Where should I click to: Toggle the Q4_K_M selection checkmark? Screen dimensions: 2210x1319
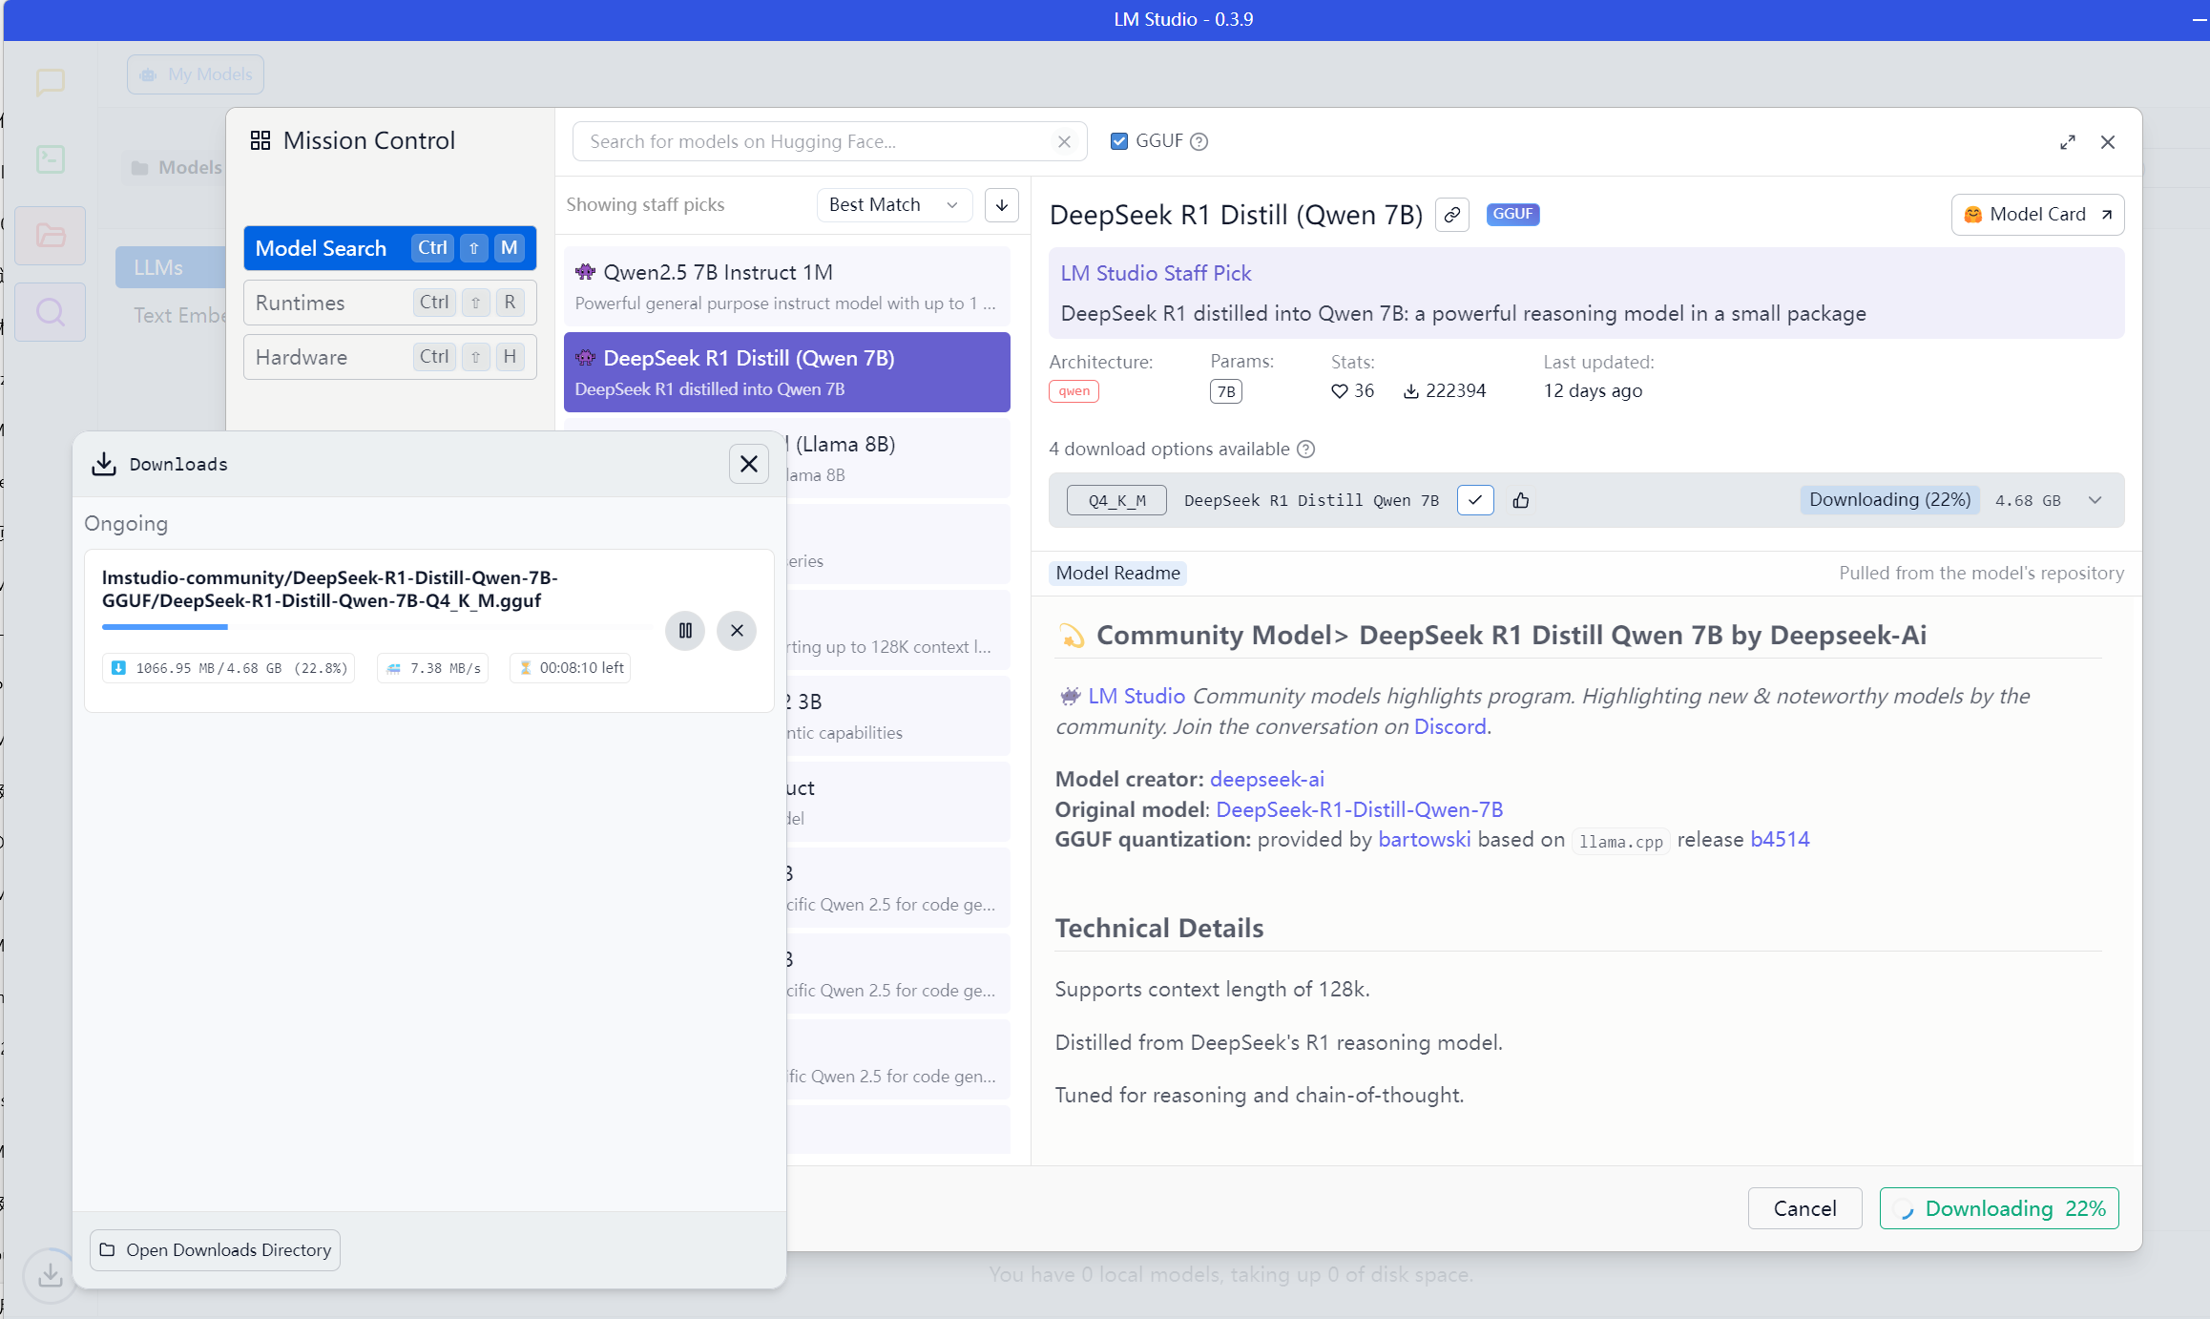(x=1474, y=500)
